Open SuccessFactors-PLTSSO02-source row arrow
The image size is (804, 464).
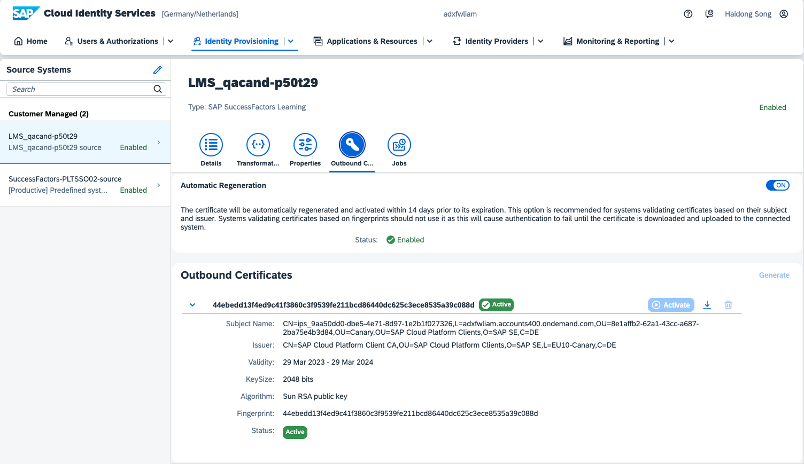(159, 185)
